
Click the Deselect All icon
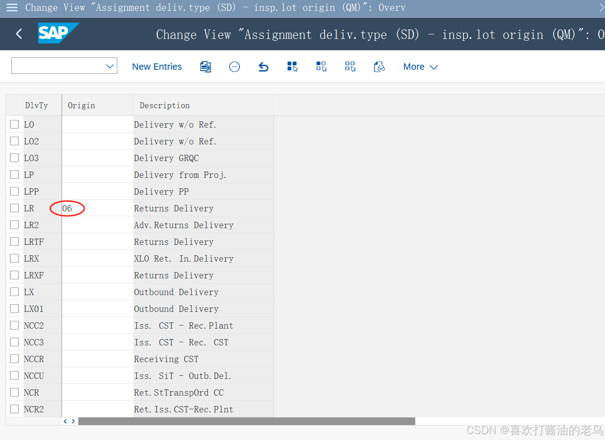click(351, 67)
